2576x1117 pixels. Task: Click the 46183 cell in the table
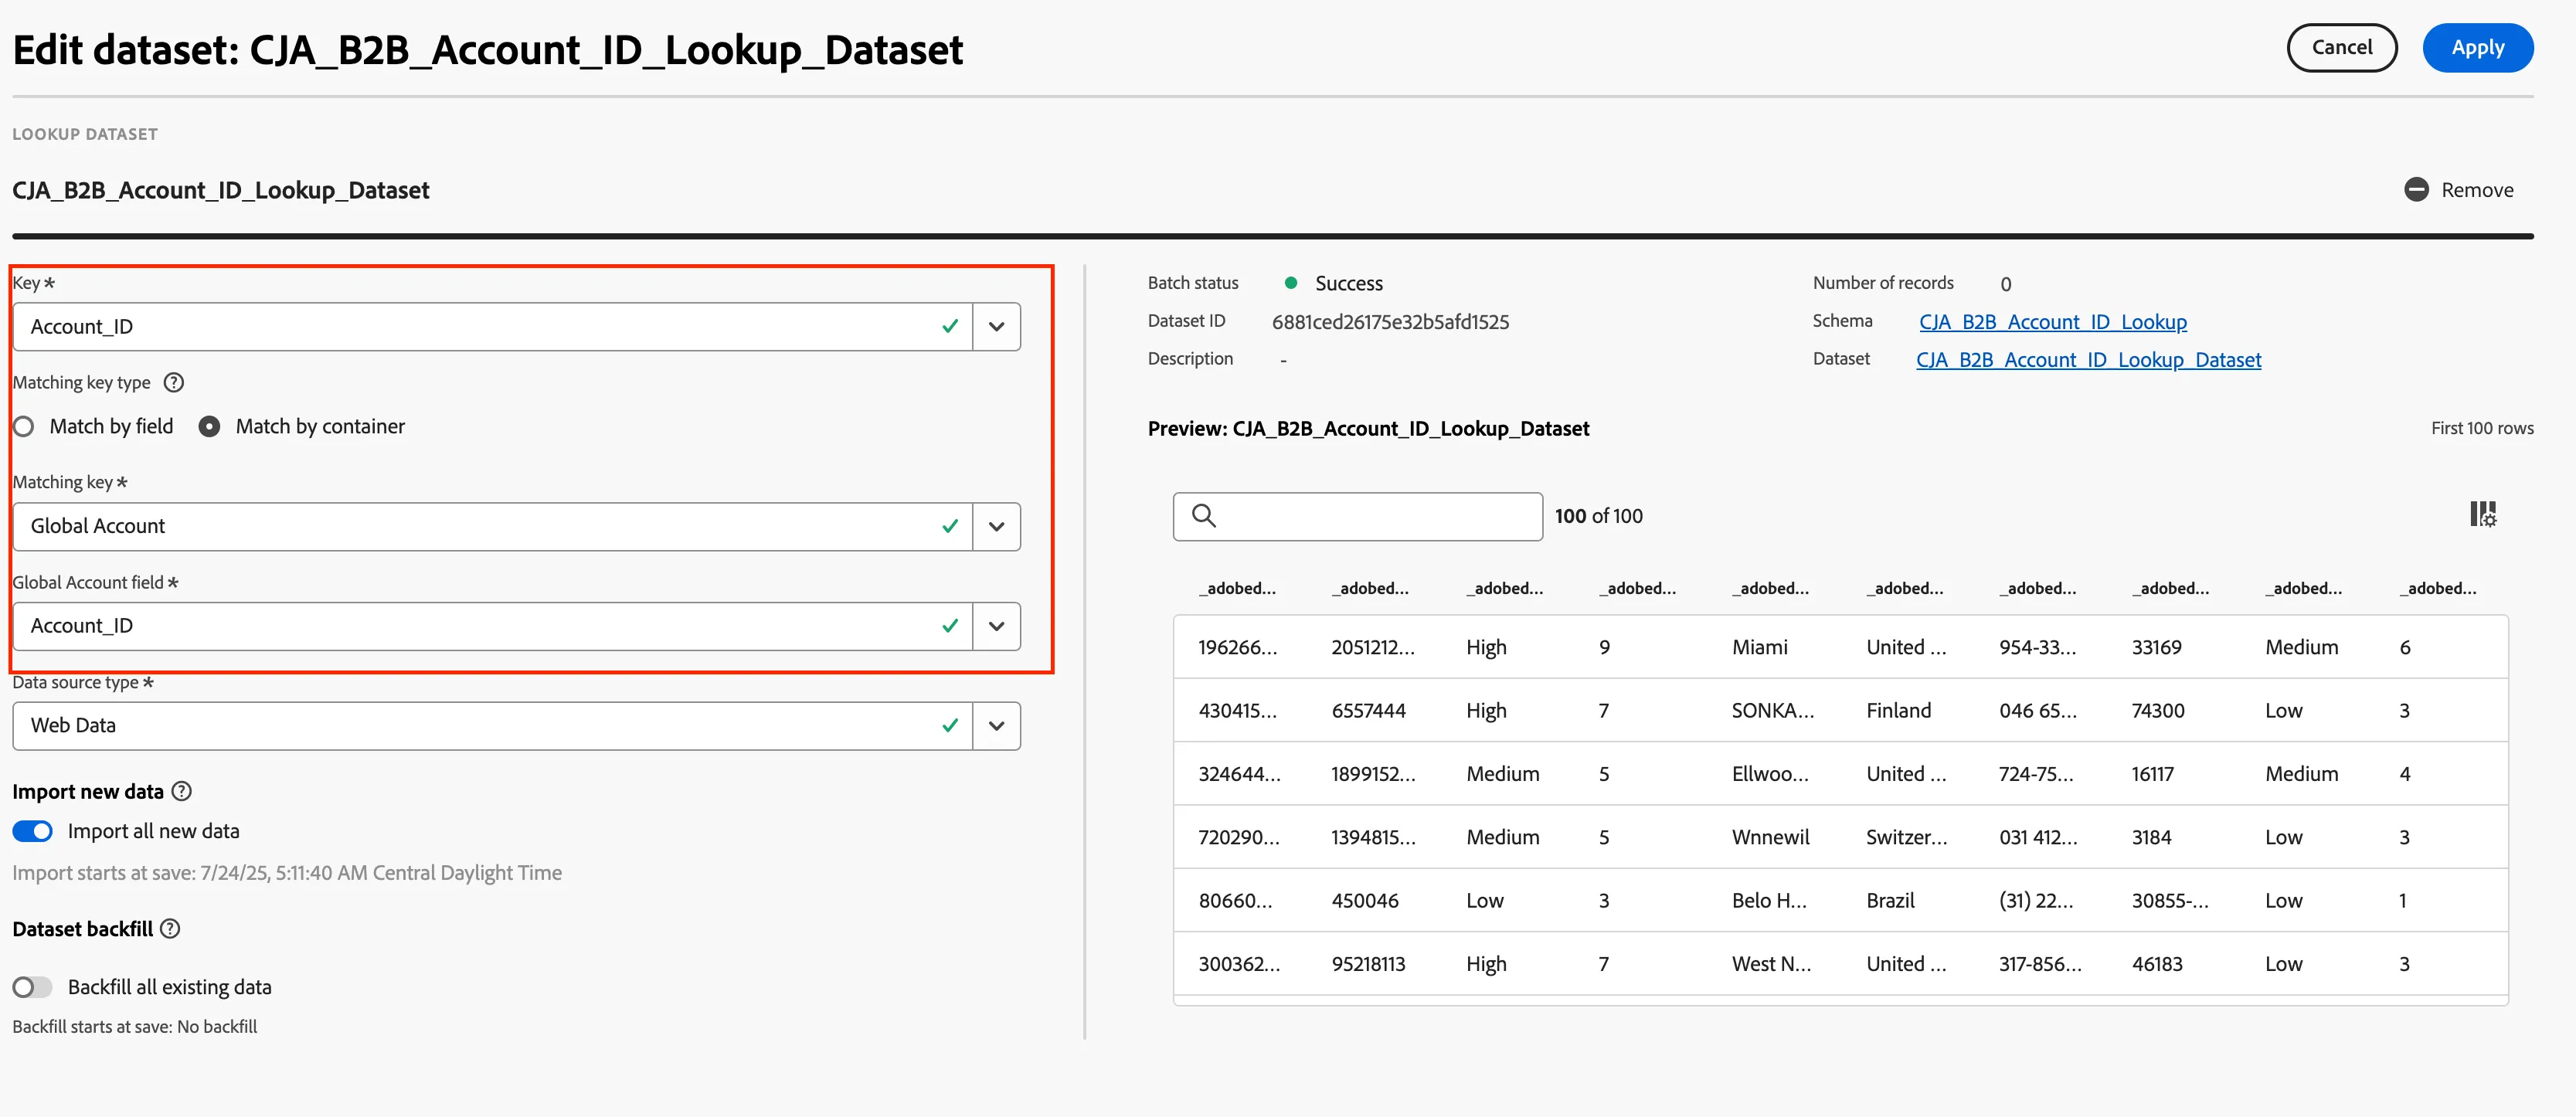coord(2157,965)
